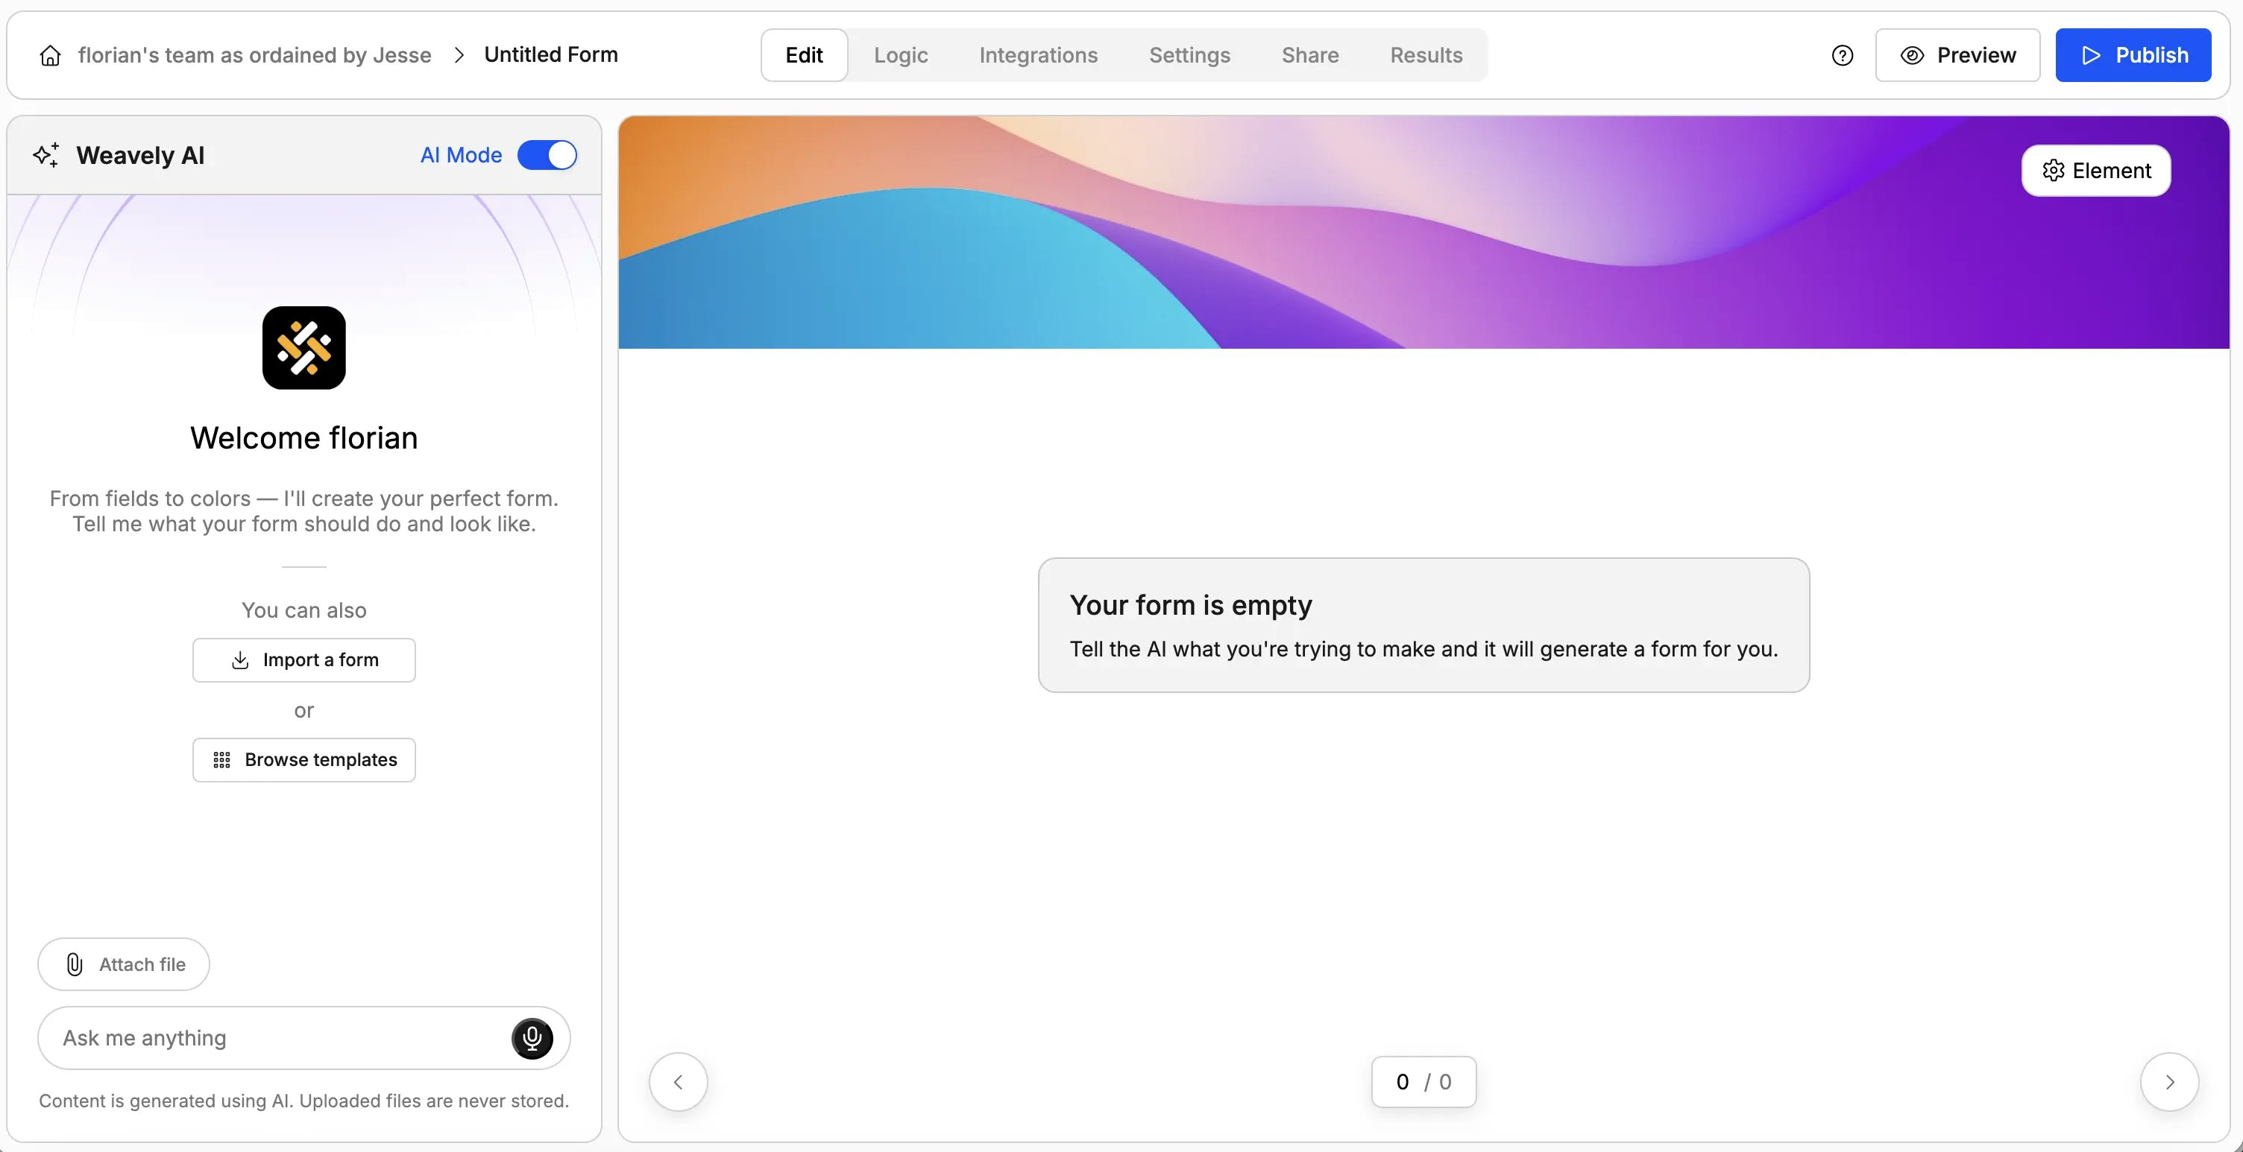The height and width of the screenshot is (1152, 2243).
Task: Open the help question mark icon
Action: click(1843, 55)
